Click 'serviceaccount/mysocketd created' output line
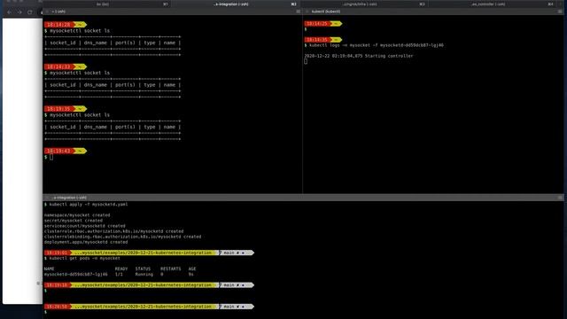This screenshot has height=319, width=567. click(85, 226)
